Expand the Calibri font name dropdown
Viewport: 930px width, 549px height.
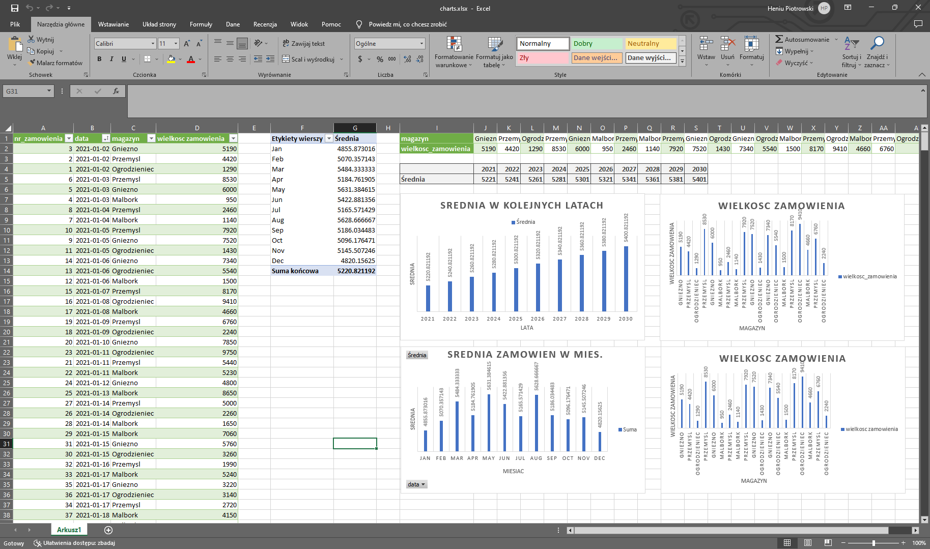[153, 44]
